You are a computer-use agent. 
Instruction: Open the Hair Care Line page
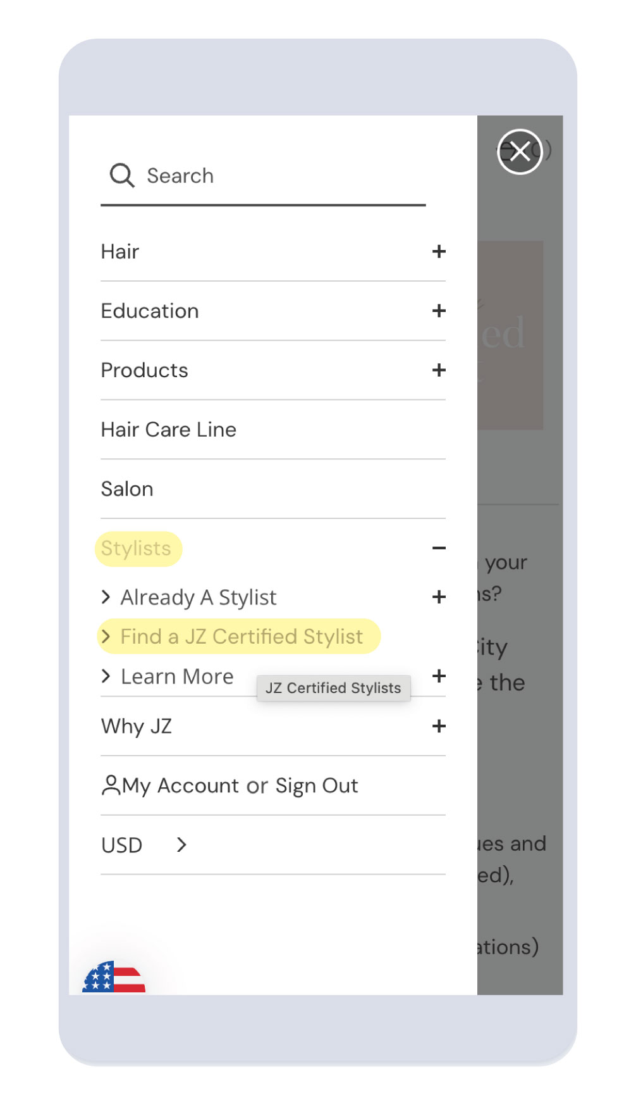point(169,430)
